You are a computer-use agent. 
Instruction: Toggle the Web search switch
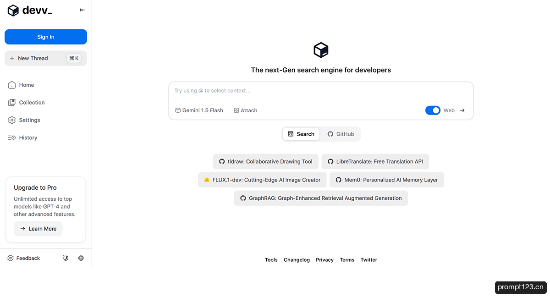433,110
